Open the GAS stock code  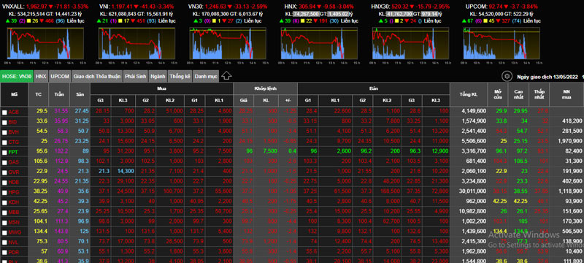pyautogui.click(x=14, y=162)
